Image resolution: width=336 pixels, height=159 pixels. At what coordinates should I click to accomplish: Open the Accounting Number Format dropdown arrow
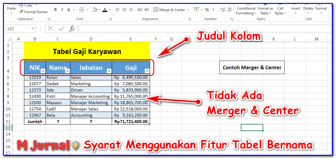pyautogui.click(x=202, y=10)
